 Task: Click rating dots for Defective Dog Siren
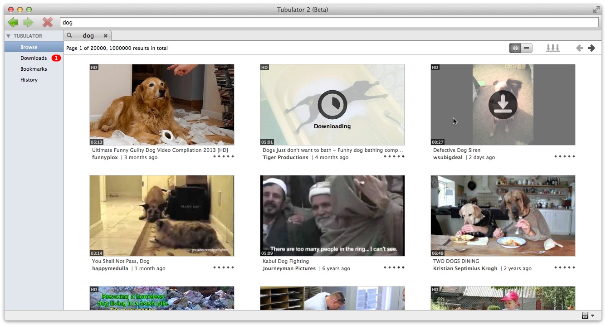(565, 156)
